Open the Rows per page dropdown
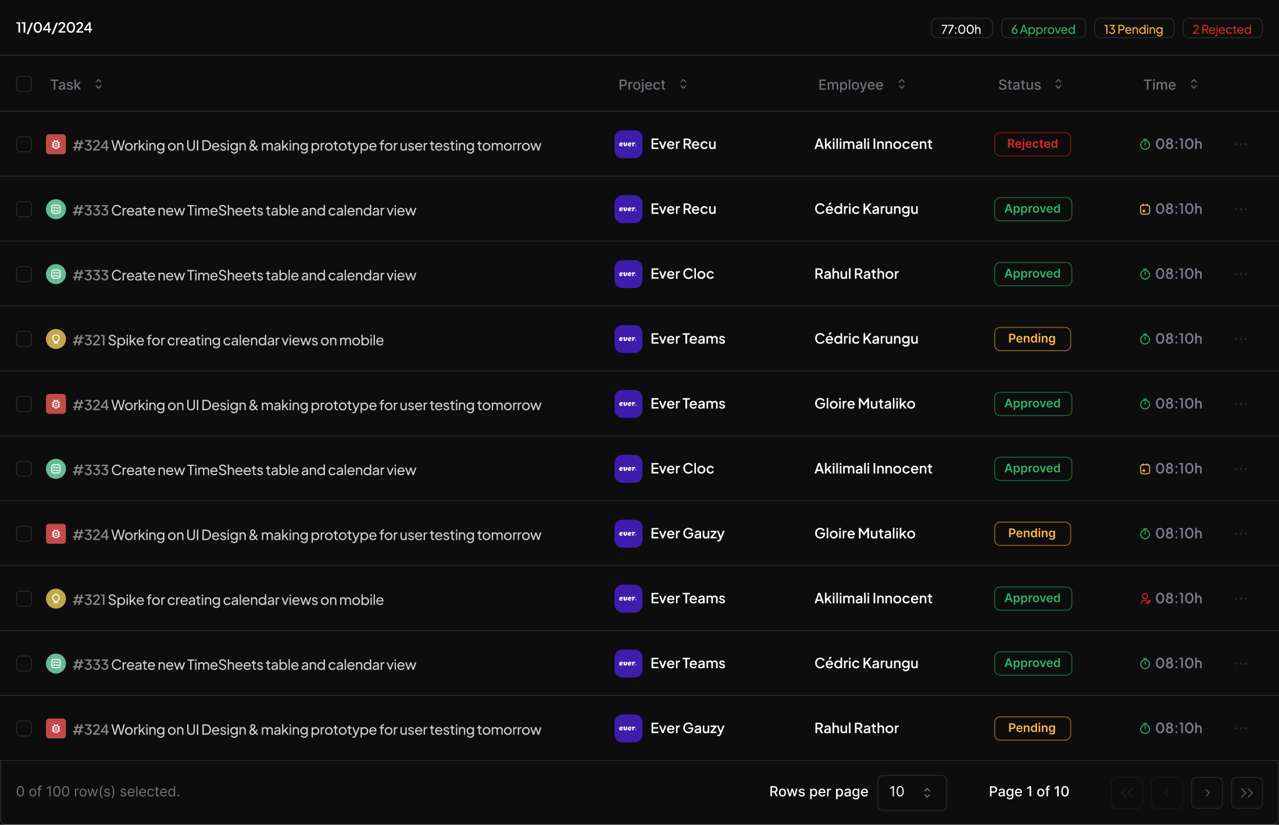 (x=912, y=792)
